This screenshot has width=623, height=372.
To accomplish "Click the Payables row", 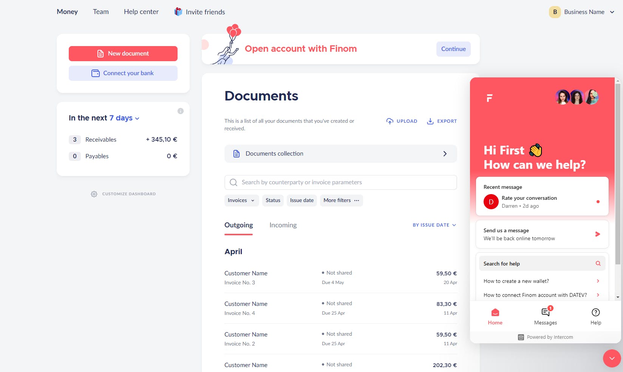I will (x=123, y=156).
